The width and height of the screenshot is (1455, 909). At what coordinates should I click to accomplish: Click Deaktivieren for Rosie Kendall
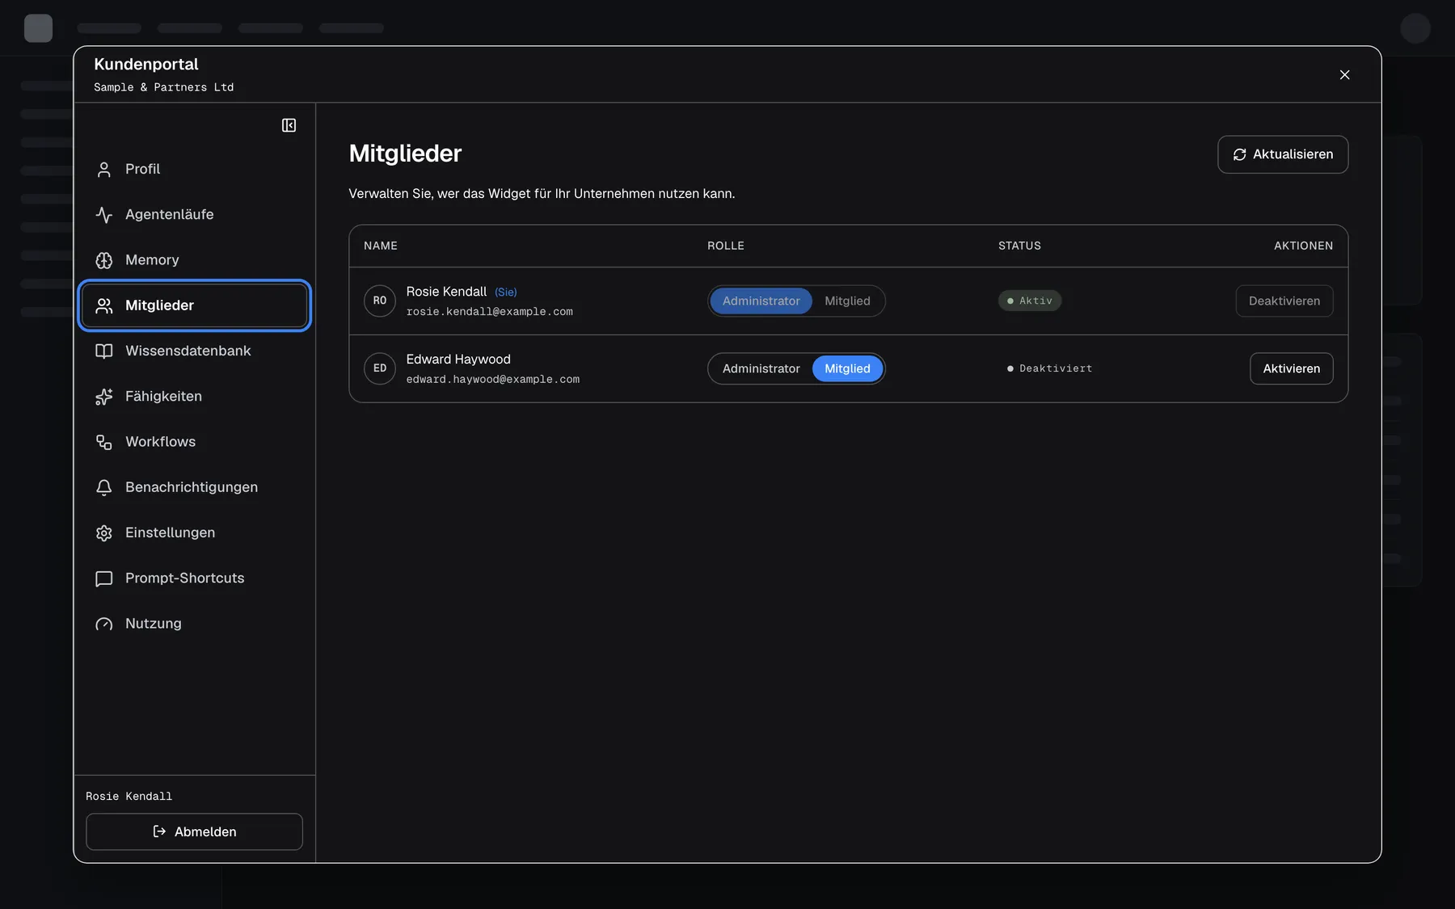click(1284, 301)
